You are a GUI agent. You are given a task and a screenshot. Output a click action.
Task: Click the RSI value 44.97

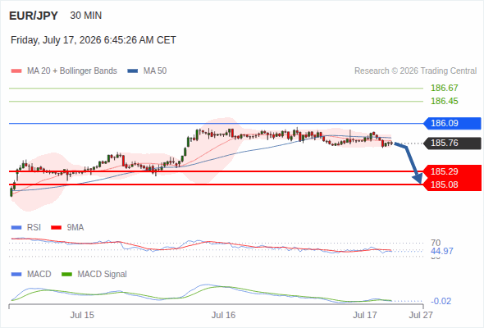click(441, 251)
